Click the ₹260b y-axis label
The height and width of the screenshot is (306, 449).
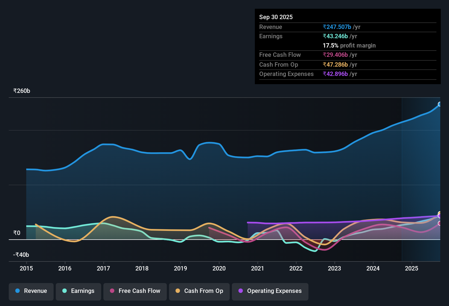(22, 91)
